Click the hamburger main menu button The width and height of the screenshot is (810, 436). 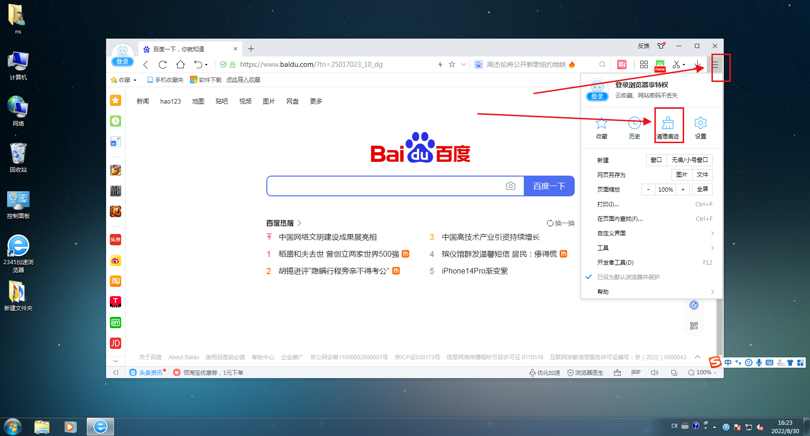coord(715,65)
